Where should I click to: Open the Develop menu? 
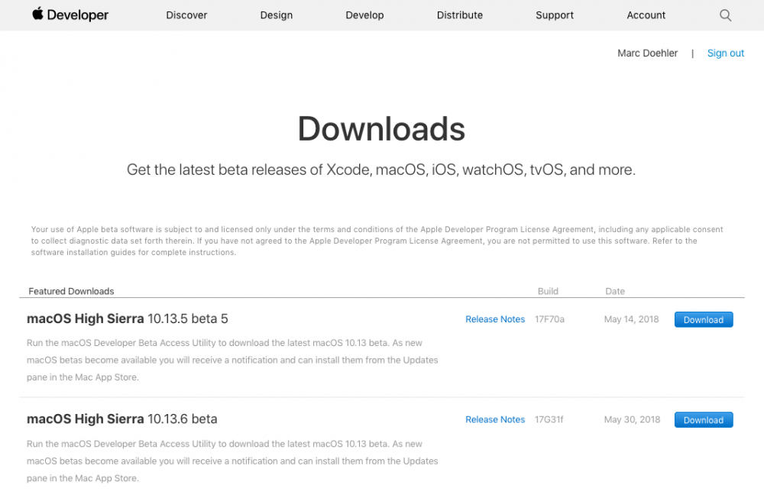pos(364,15)
